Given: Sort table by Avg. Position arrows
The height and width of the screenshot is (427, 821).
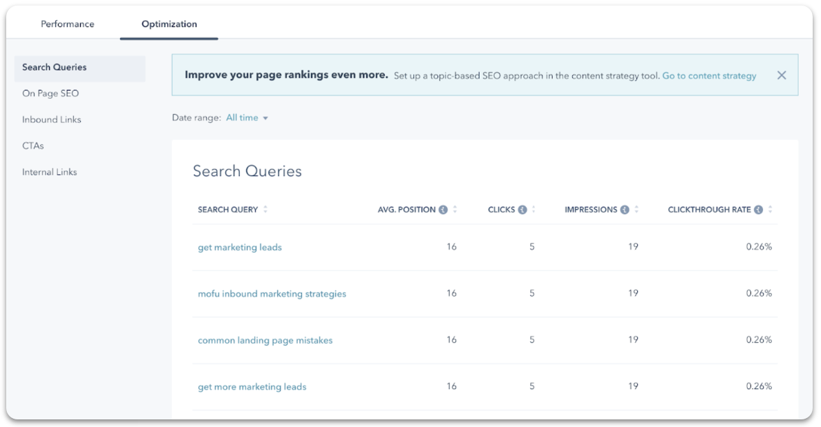Looking at the screenshot, I should (455, 210).
